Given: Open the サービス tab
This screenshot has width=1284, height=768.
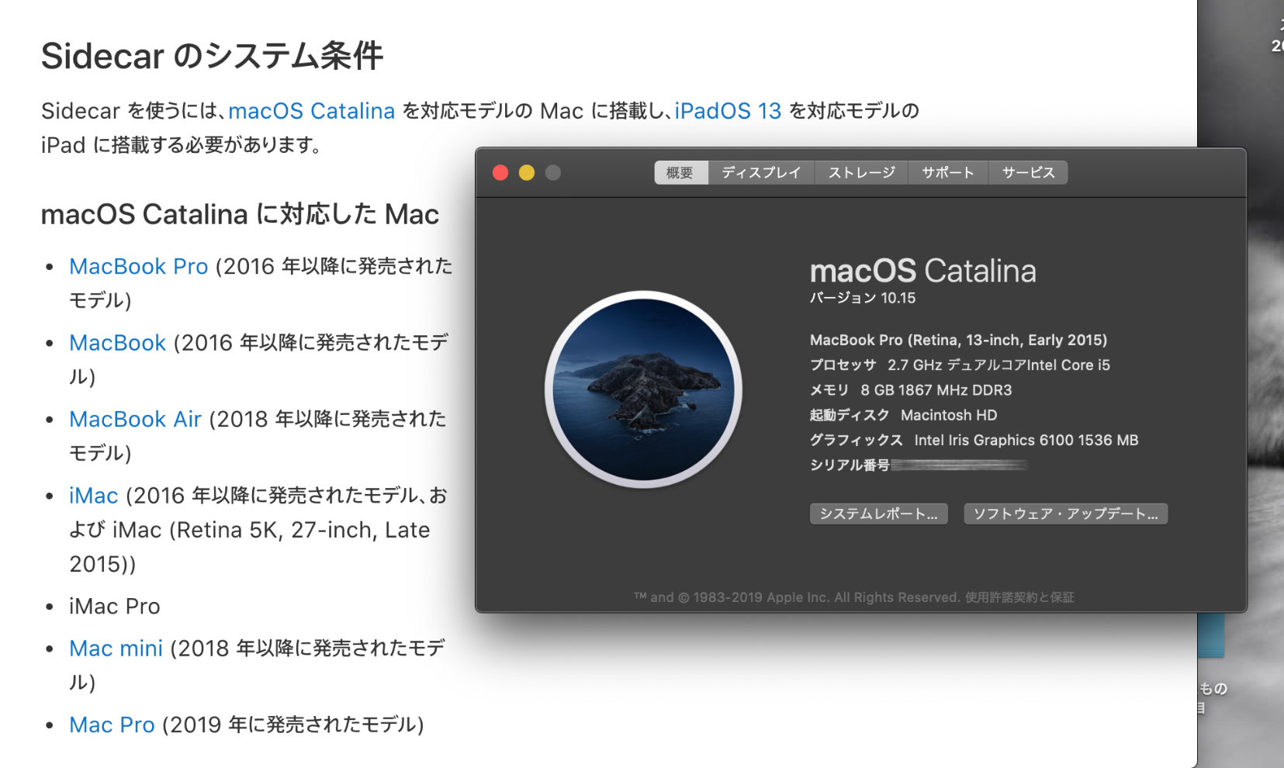Looking at the screenshot, I should pos(1028,172).
